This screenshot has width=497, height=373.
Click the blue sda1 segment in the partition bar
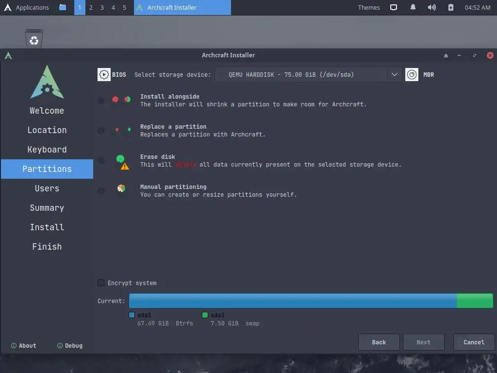pos(293,301)
